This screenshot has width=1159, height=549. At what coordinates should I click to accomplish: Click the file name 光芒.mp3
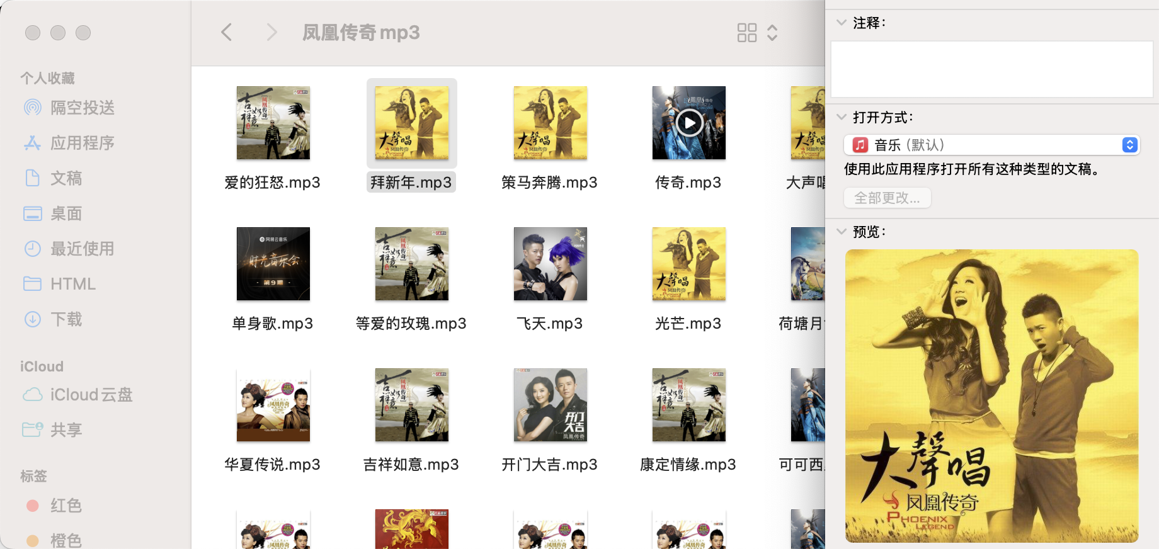(x=688, y=324)
